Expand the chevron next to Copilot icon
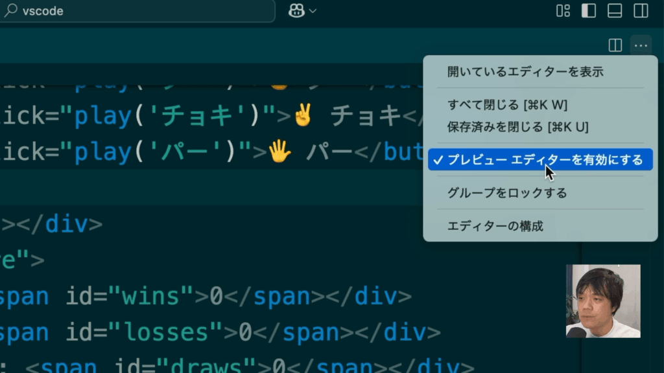Viewport: 664px width, 373px height. click(x=313, y=11)
